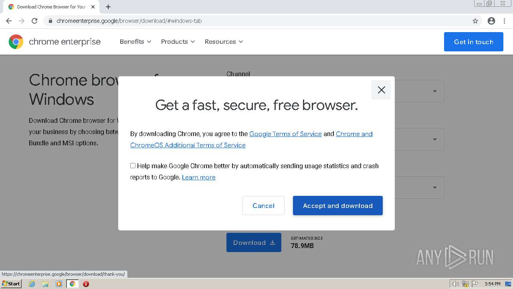Image resolution: width=513 pixels, height=289 pixels.
Task: Open a new tab with the plus icon
Action: [x=108, y=7]
